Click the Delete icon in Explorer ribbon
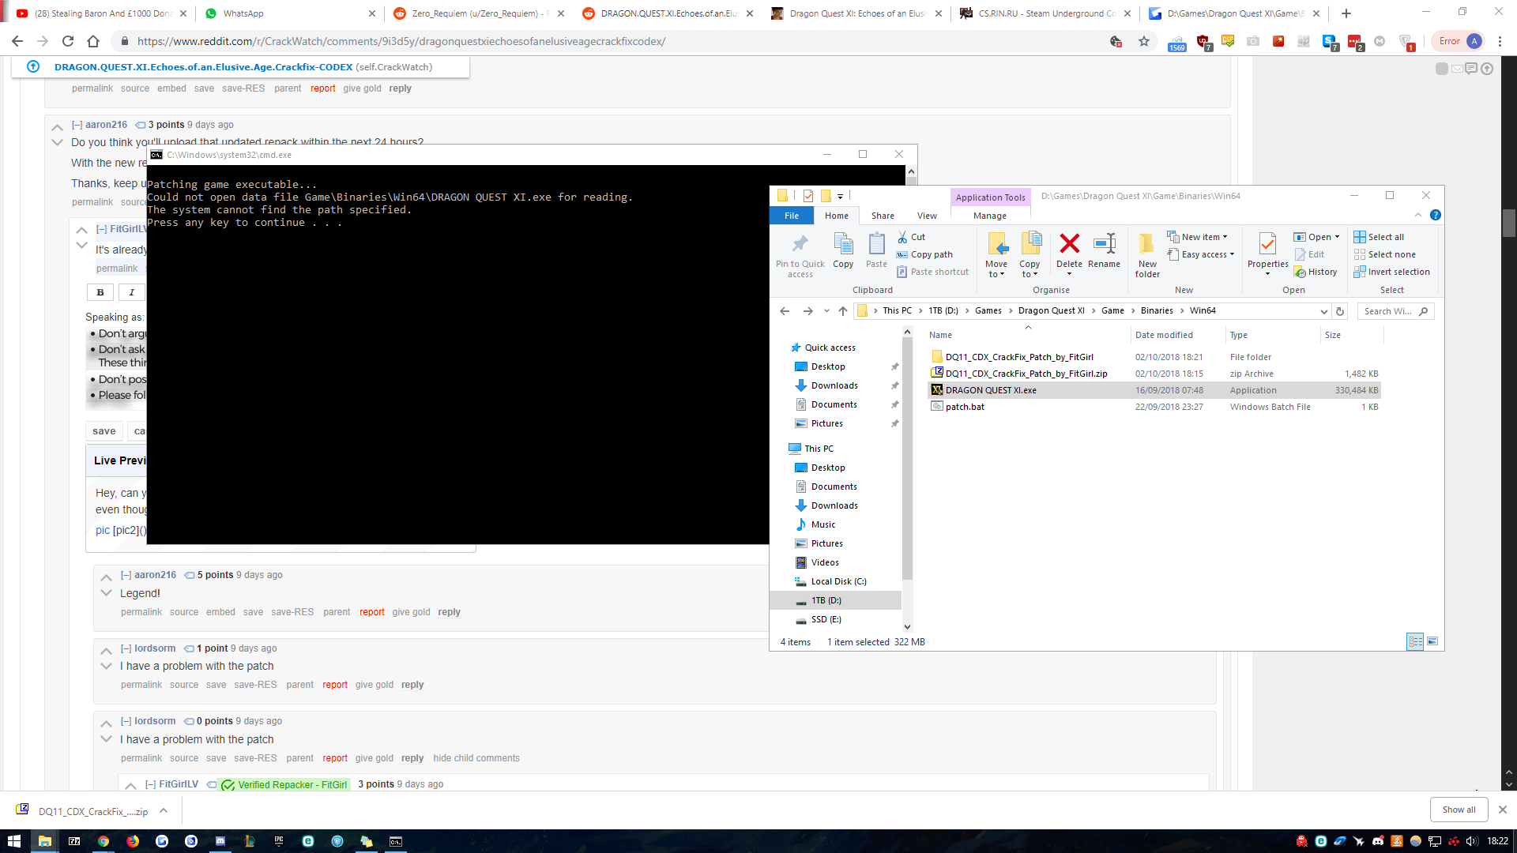The height and width of the screenshot is (853, 1517). click(x=1069, y=244)
